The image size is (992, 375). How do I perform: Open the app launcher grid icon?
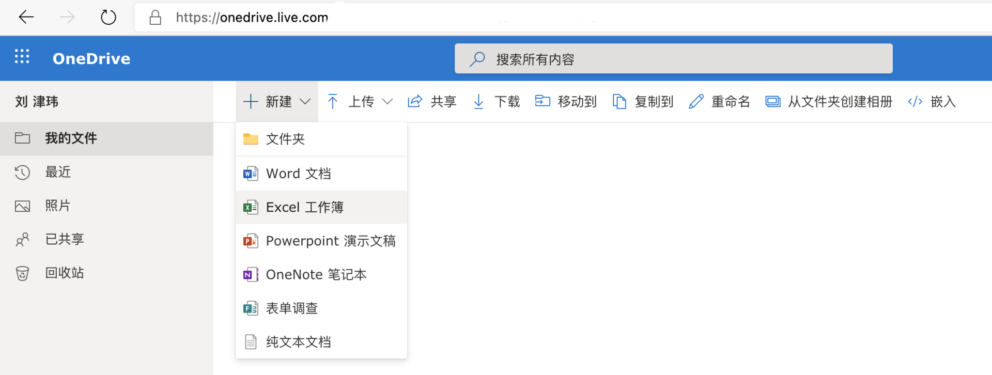coord(22,56)
